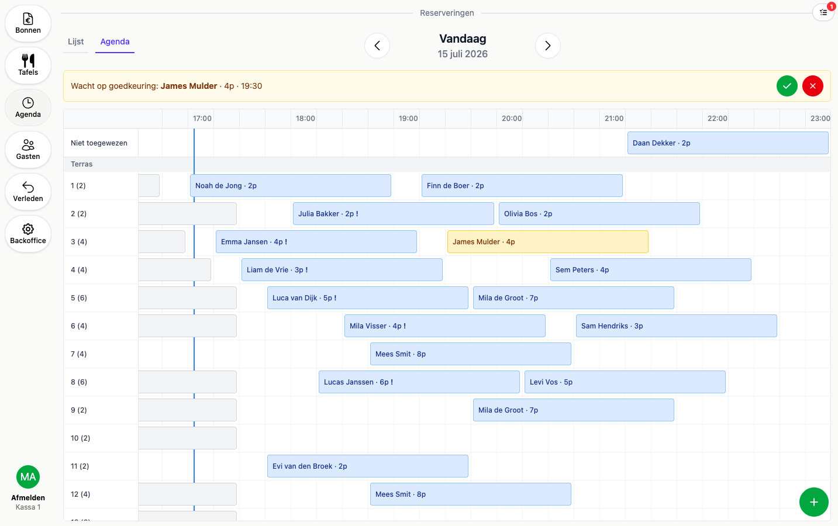Add a new reservation with plus button
Viewport: 838px width, 526px height.
(814, 502)
